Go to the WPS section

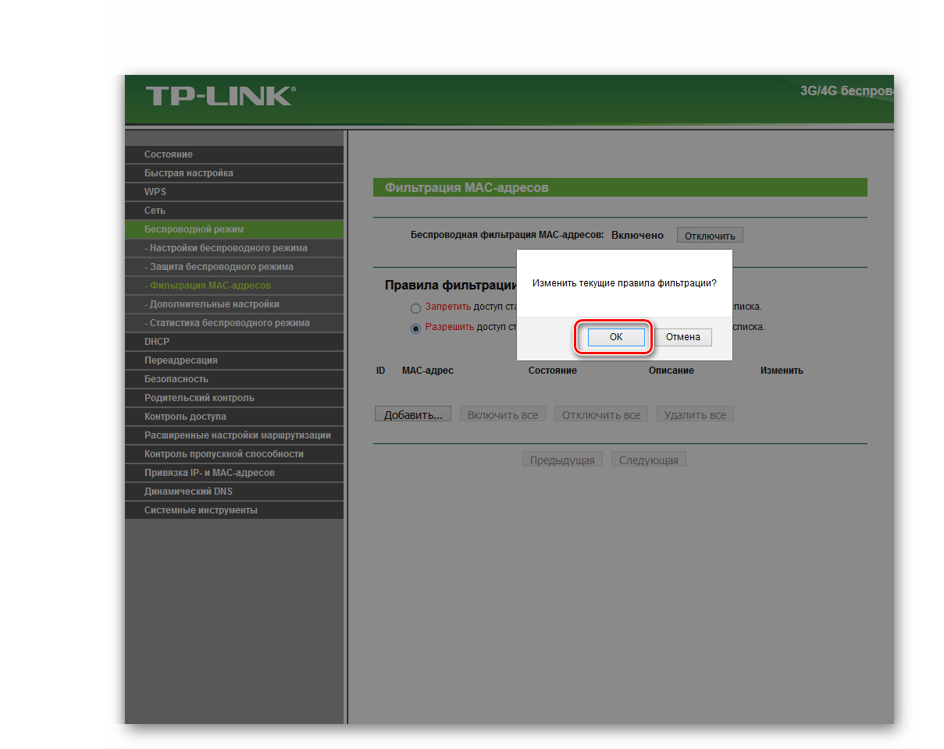point(155,192)
